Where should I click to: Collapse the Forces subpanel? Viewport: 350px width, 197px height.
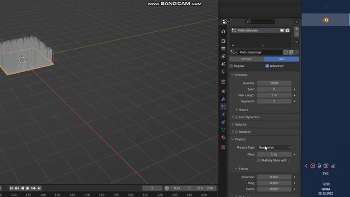click(237, 169)
